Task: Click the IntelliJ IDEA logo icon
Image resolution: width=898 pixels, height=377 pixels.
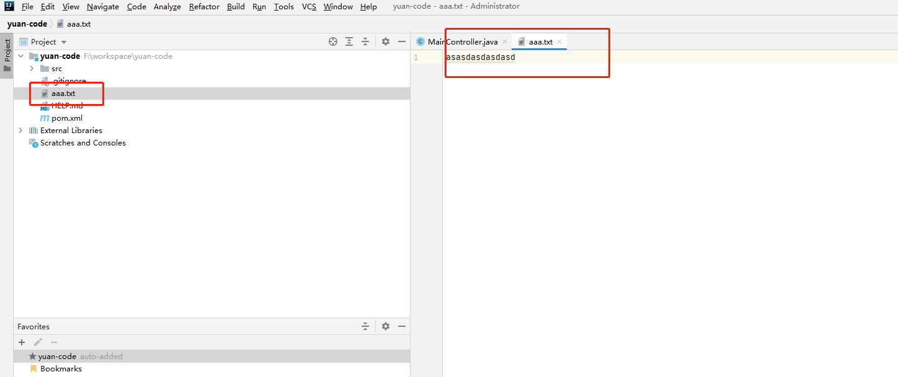Action: click(x=9, y=7)
